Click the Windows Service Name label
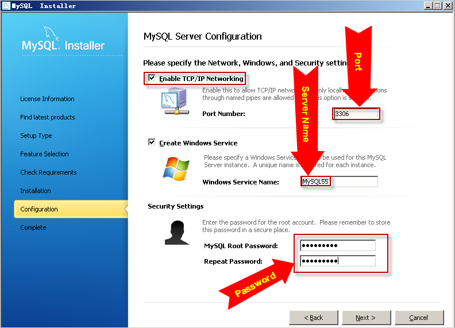This screenshot has height=328, width=455. pos(241,182)
